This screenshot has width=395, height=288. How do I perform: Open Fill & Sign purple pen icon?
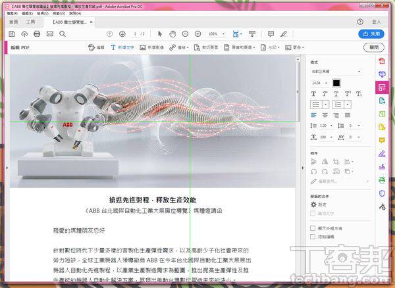pyautogui.click(x=382, y=153)
